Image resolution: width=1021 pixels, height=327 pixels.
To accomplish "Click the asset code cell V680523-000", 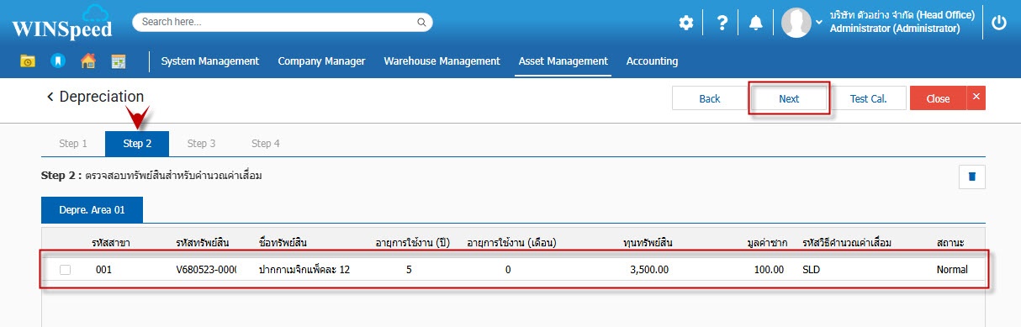I will click(x=206, y=270).
